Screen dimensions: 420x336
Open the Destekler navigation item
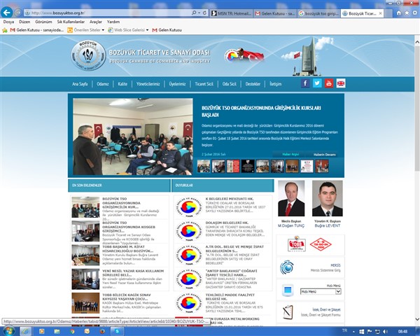[x=253, y=84]
